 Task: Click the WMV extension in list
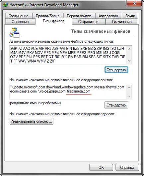(41, 61)
